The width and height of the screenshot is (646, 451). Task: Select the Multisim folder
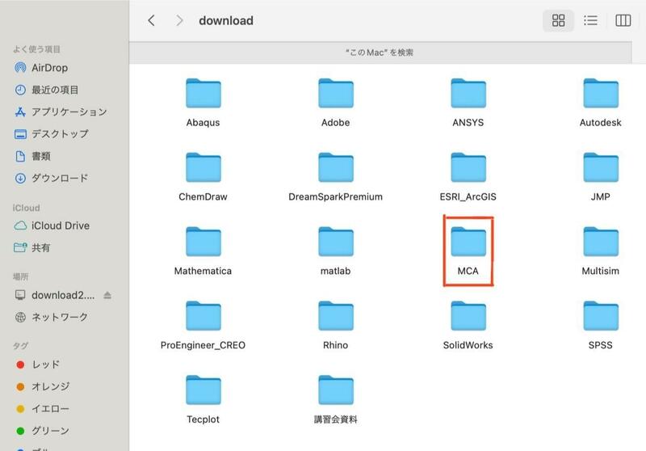point(601,251)
